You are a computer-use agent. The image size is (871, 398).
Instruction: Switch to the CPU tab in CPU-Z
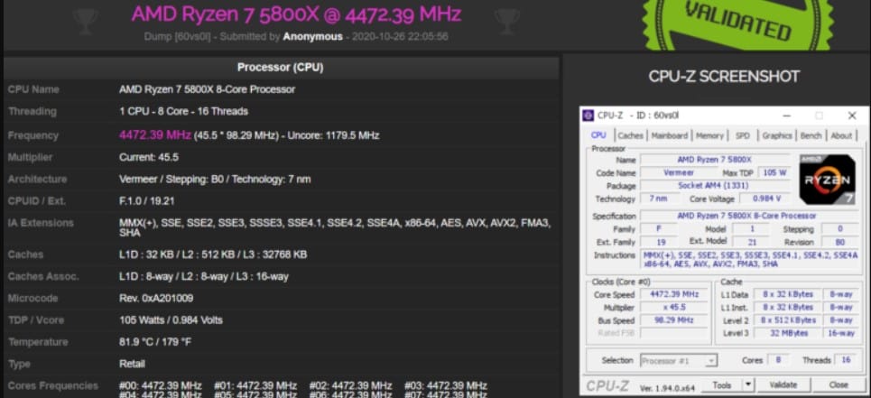(598, 135)
